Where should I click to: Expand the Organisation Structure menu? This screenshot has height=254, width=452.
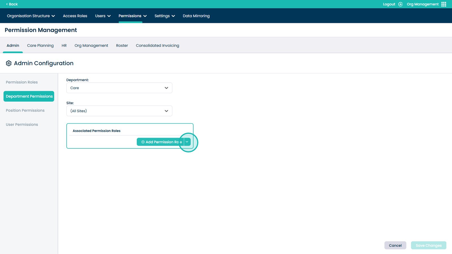pyautogui.click(x=31, y=16)
